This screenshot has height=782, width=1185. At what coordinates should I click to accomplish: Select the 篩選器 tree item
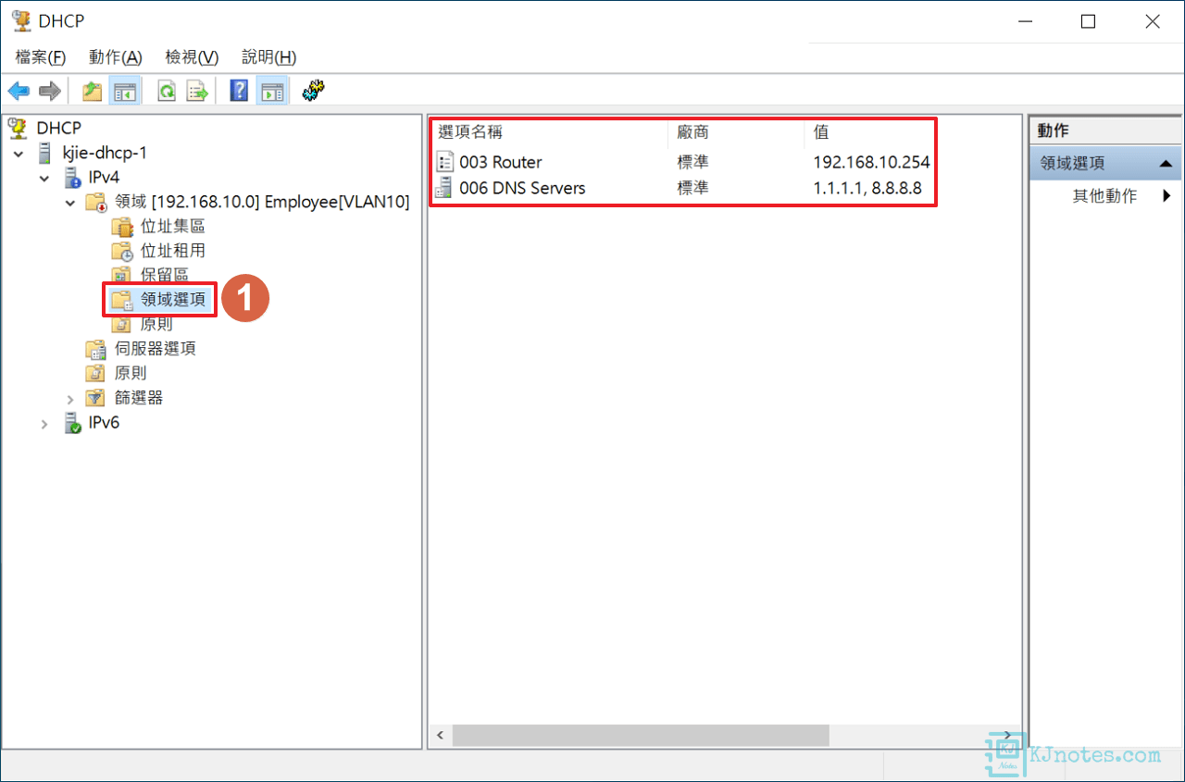(x=138, y=398)
